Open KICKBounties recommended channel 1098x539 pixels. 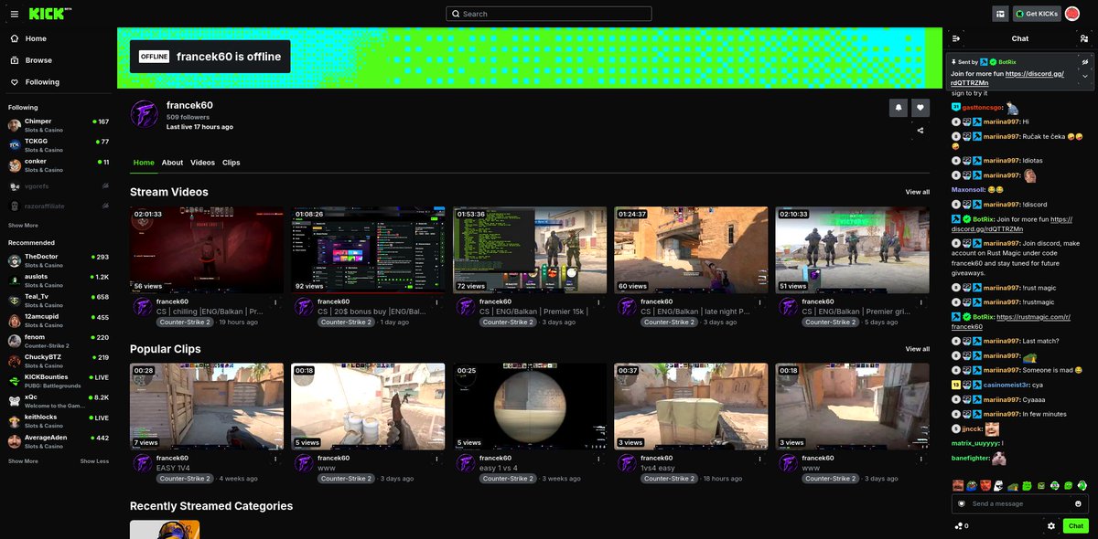click(59, 381)
